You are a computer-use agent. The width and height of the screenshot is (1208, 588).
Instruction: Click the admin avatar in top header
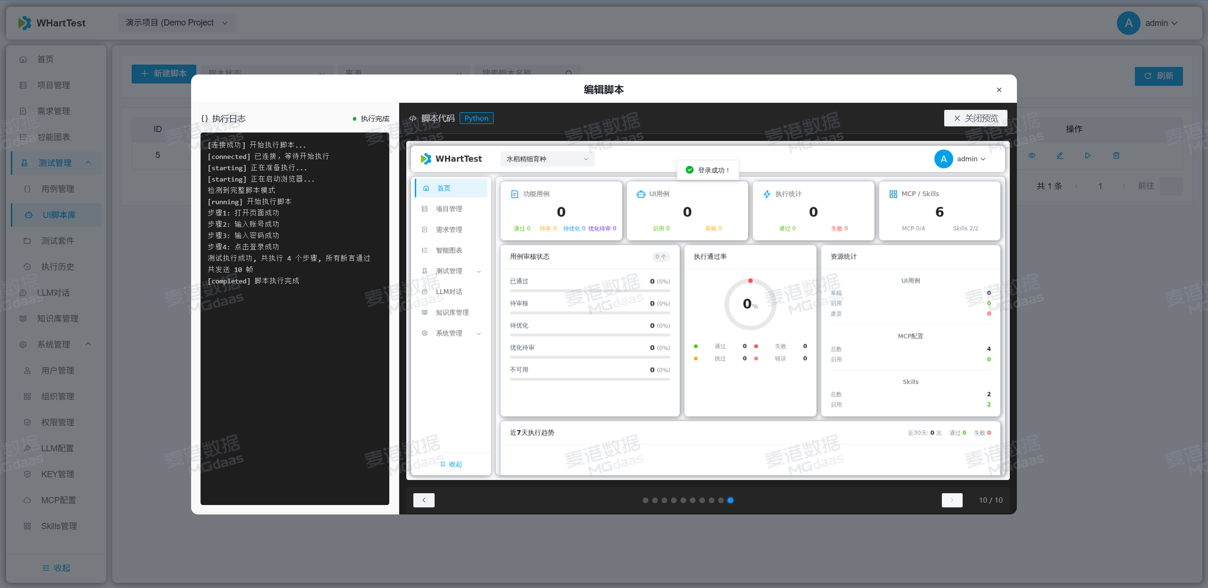(x=1128, y=23)
